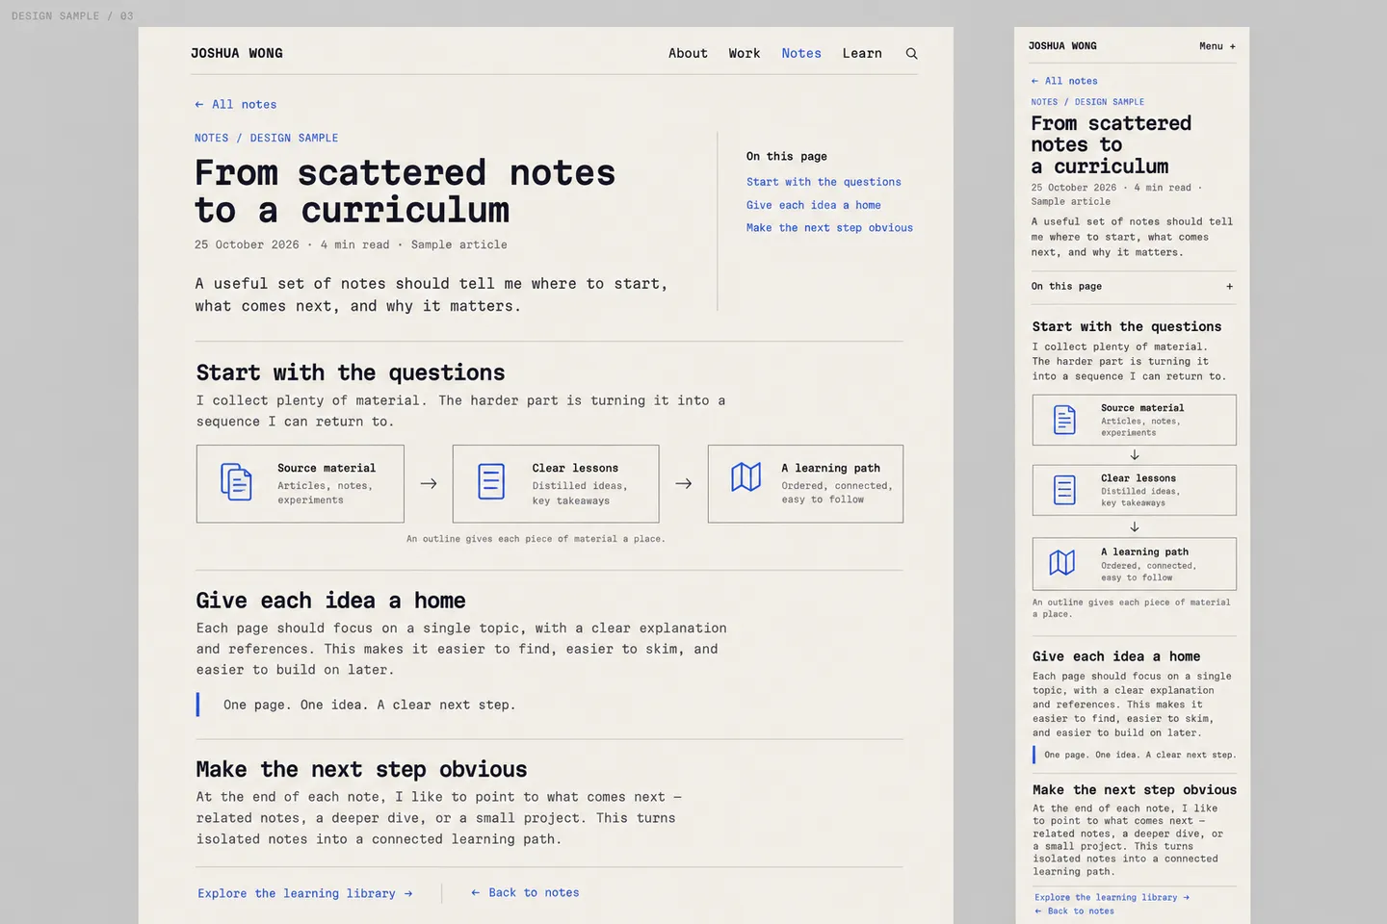This screenshot has height=924, width=1387.
Task: Click the On this page label in desktop sidebar
Action: (x=786, y=156)
